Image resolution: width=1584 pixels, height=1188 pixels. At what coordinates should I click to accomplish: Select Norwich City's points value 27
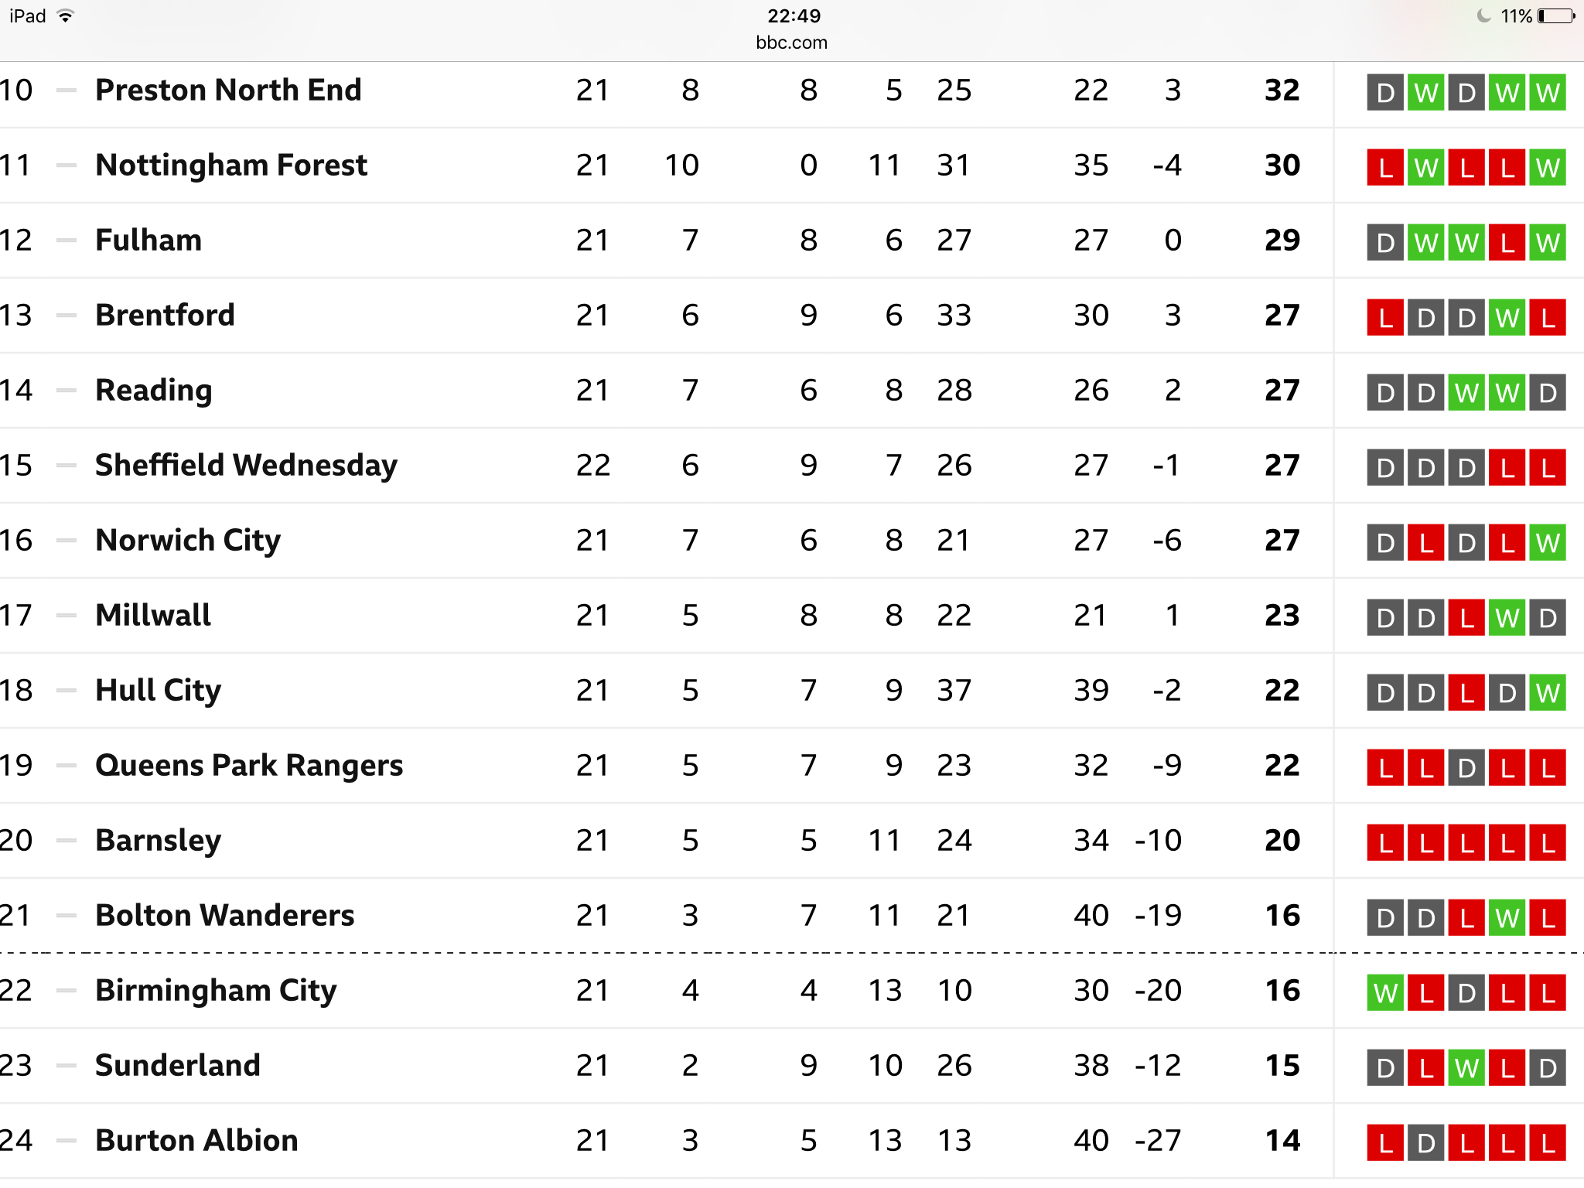pyautogui.click(x=1282, y=541)
